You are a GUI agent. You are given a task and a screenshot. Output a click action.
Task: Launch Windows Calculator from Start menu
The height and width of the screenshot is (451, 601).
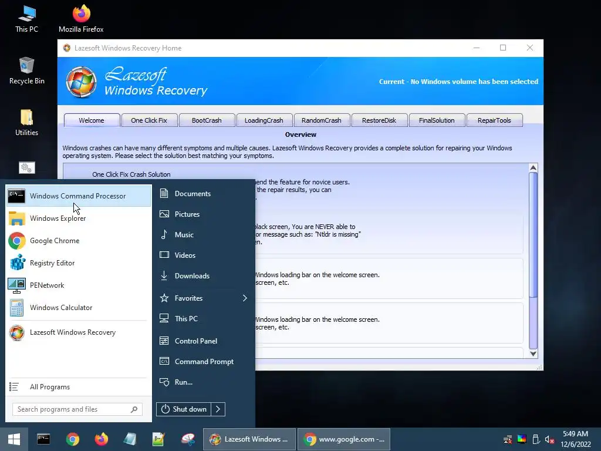click(x=79, y=308)
